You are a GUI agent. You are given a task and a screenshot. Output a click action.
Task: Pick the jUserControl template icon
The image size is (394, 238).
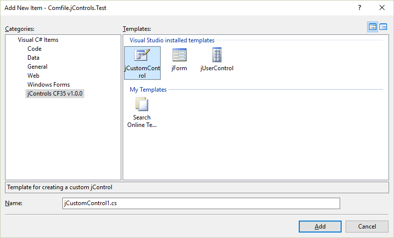[x=216, y=55]
